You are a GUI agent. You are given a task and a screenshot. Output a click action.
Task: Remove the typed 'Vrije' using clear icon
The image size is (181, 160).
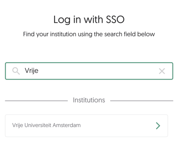pos(162,71)
